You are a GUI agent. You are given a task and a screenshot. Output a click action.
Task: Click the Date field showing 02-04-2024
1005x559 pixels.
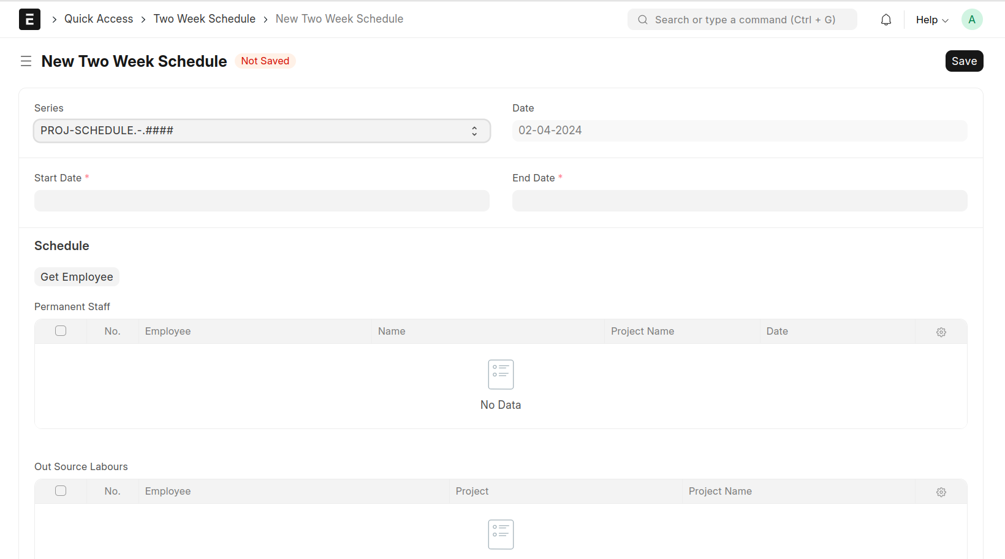pyautogui.click(x=739, y=131)
